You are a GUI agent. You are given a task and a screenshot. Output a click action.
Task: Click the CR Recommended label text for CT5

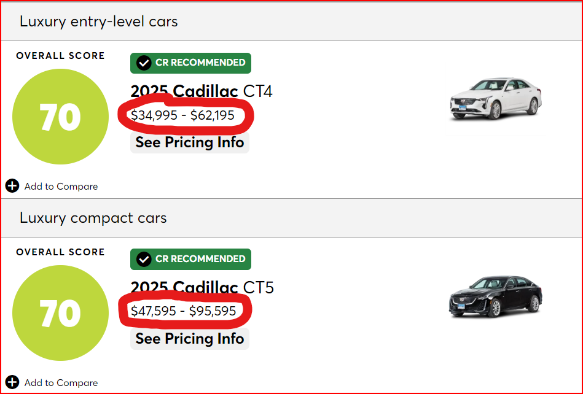tap(200, 259)
